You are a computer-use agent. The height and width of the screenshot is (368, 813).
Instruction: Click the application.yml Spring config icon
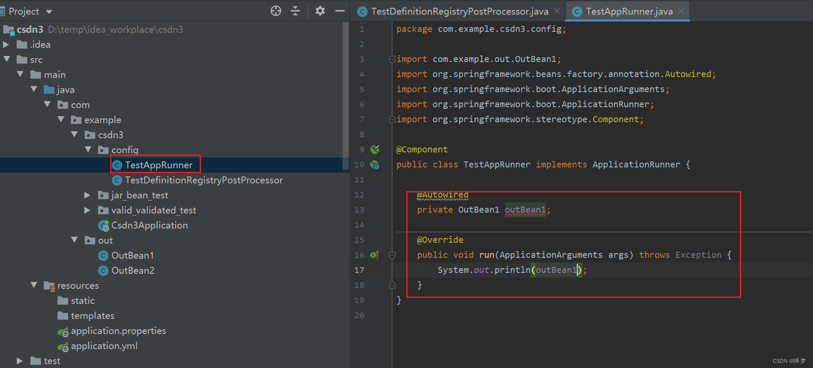(x=63, y=347)
